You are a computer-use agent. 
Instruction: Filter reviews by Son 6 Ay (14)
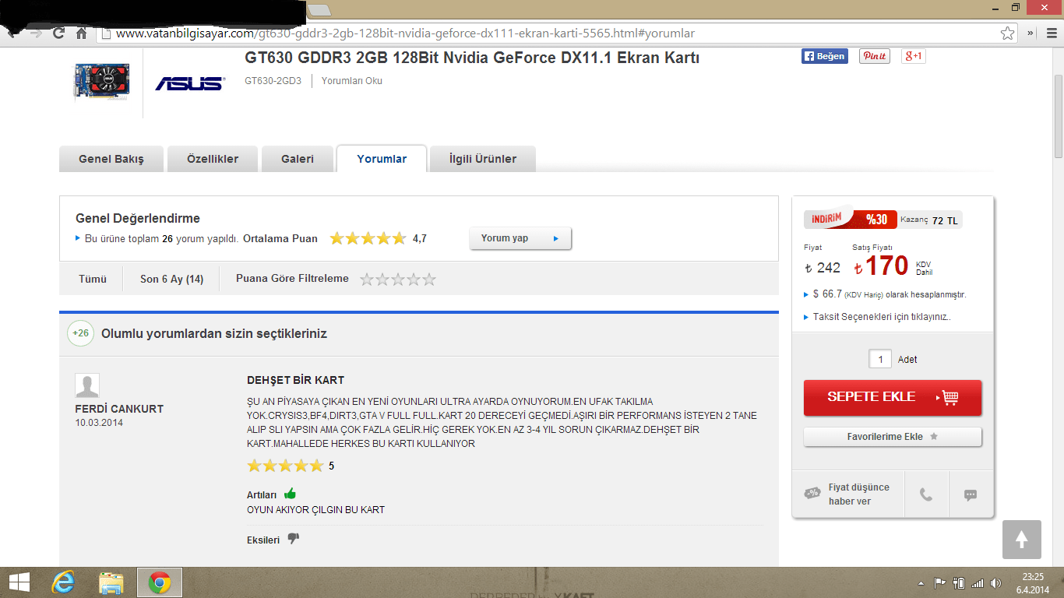pos(172,279)
